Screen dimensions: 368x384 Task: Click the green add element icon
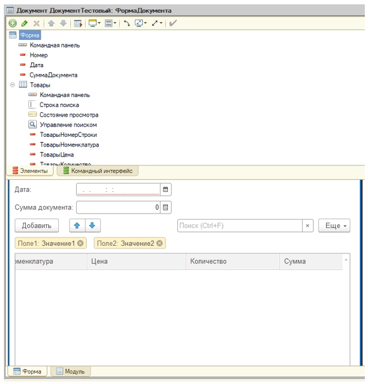tap(13, 23)
